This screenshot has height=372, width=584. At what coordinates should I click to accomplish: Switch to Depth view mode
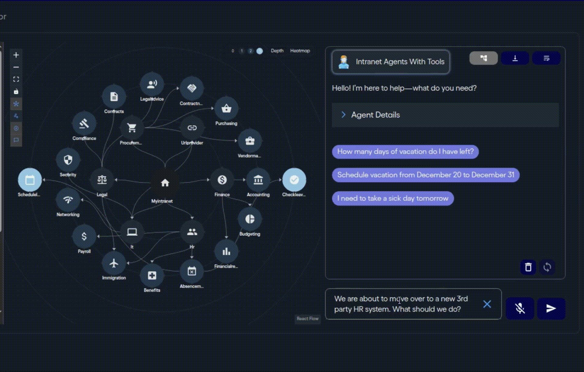pyautogui.click(x=277, y=51)
